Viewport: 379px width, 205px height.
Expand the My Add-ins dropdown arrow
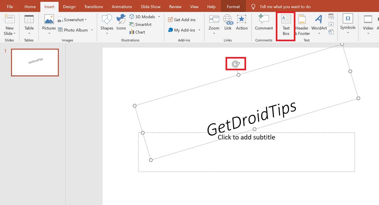pyautogui.click(x=199, y=30)
